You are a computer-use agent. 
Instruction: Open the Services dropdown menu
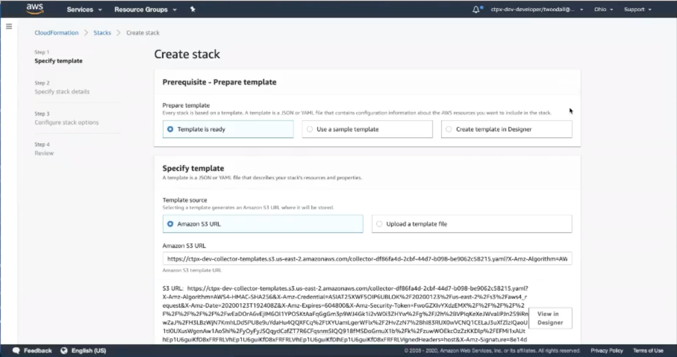pyautogui.click(x=84, y=10)
